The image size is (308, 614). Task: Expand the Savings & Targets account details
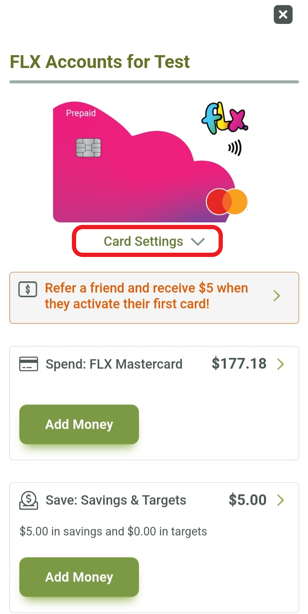[x=281, y=500]
